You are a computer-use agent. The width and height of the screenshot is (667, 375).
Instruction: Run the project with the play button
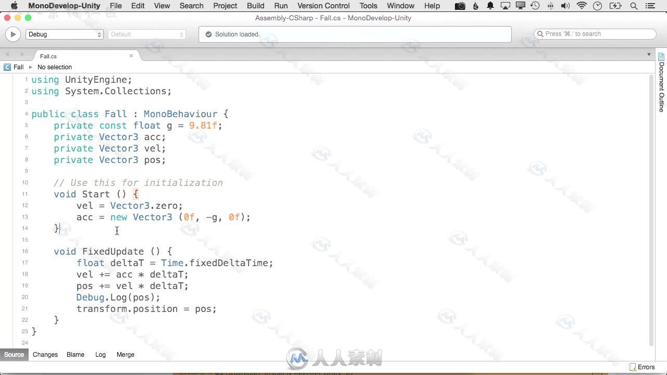13,34
